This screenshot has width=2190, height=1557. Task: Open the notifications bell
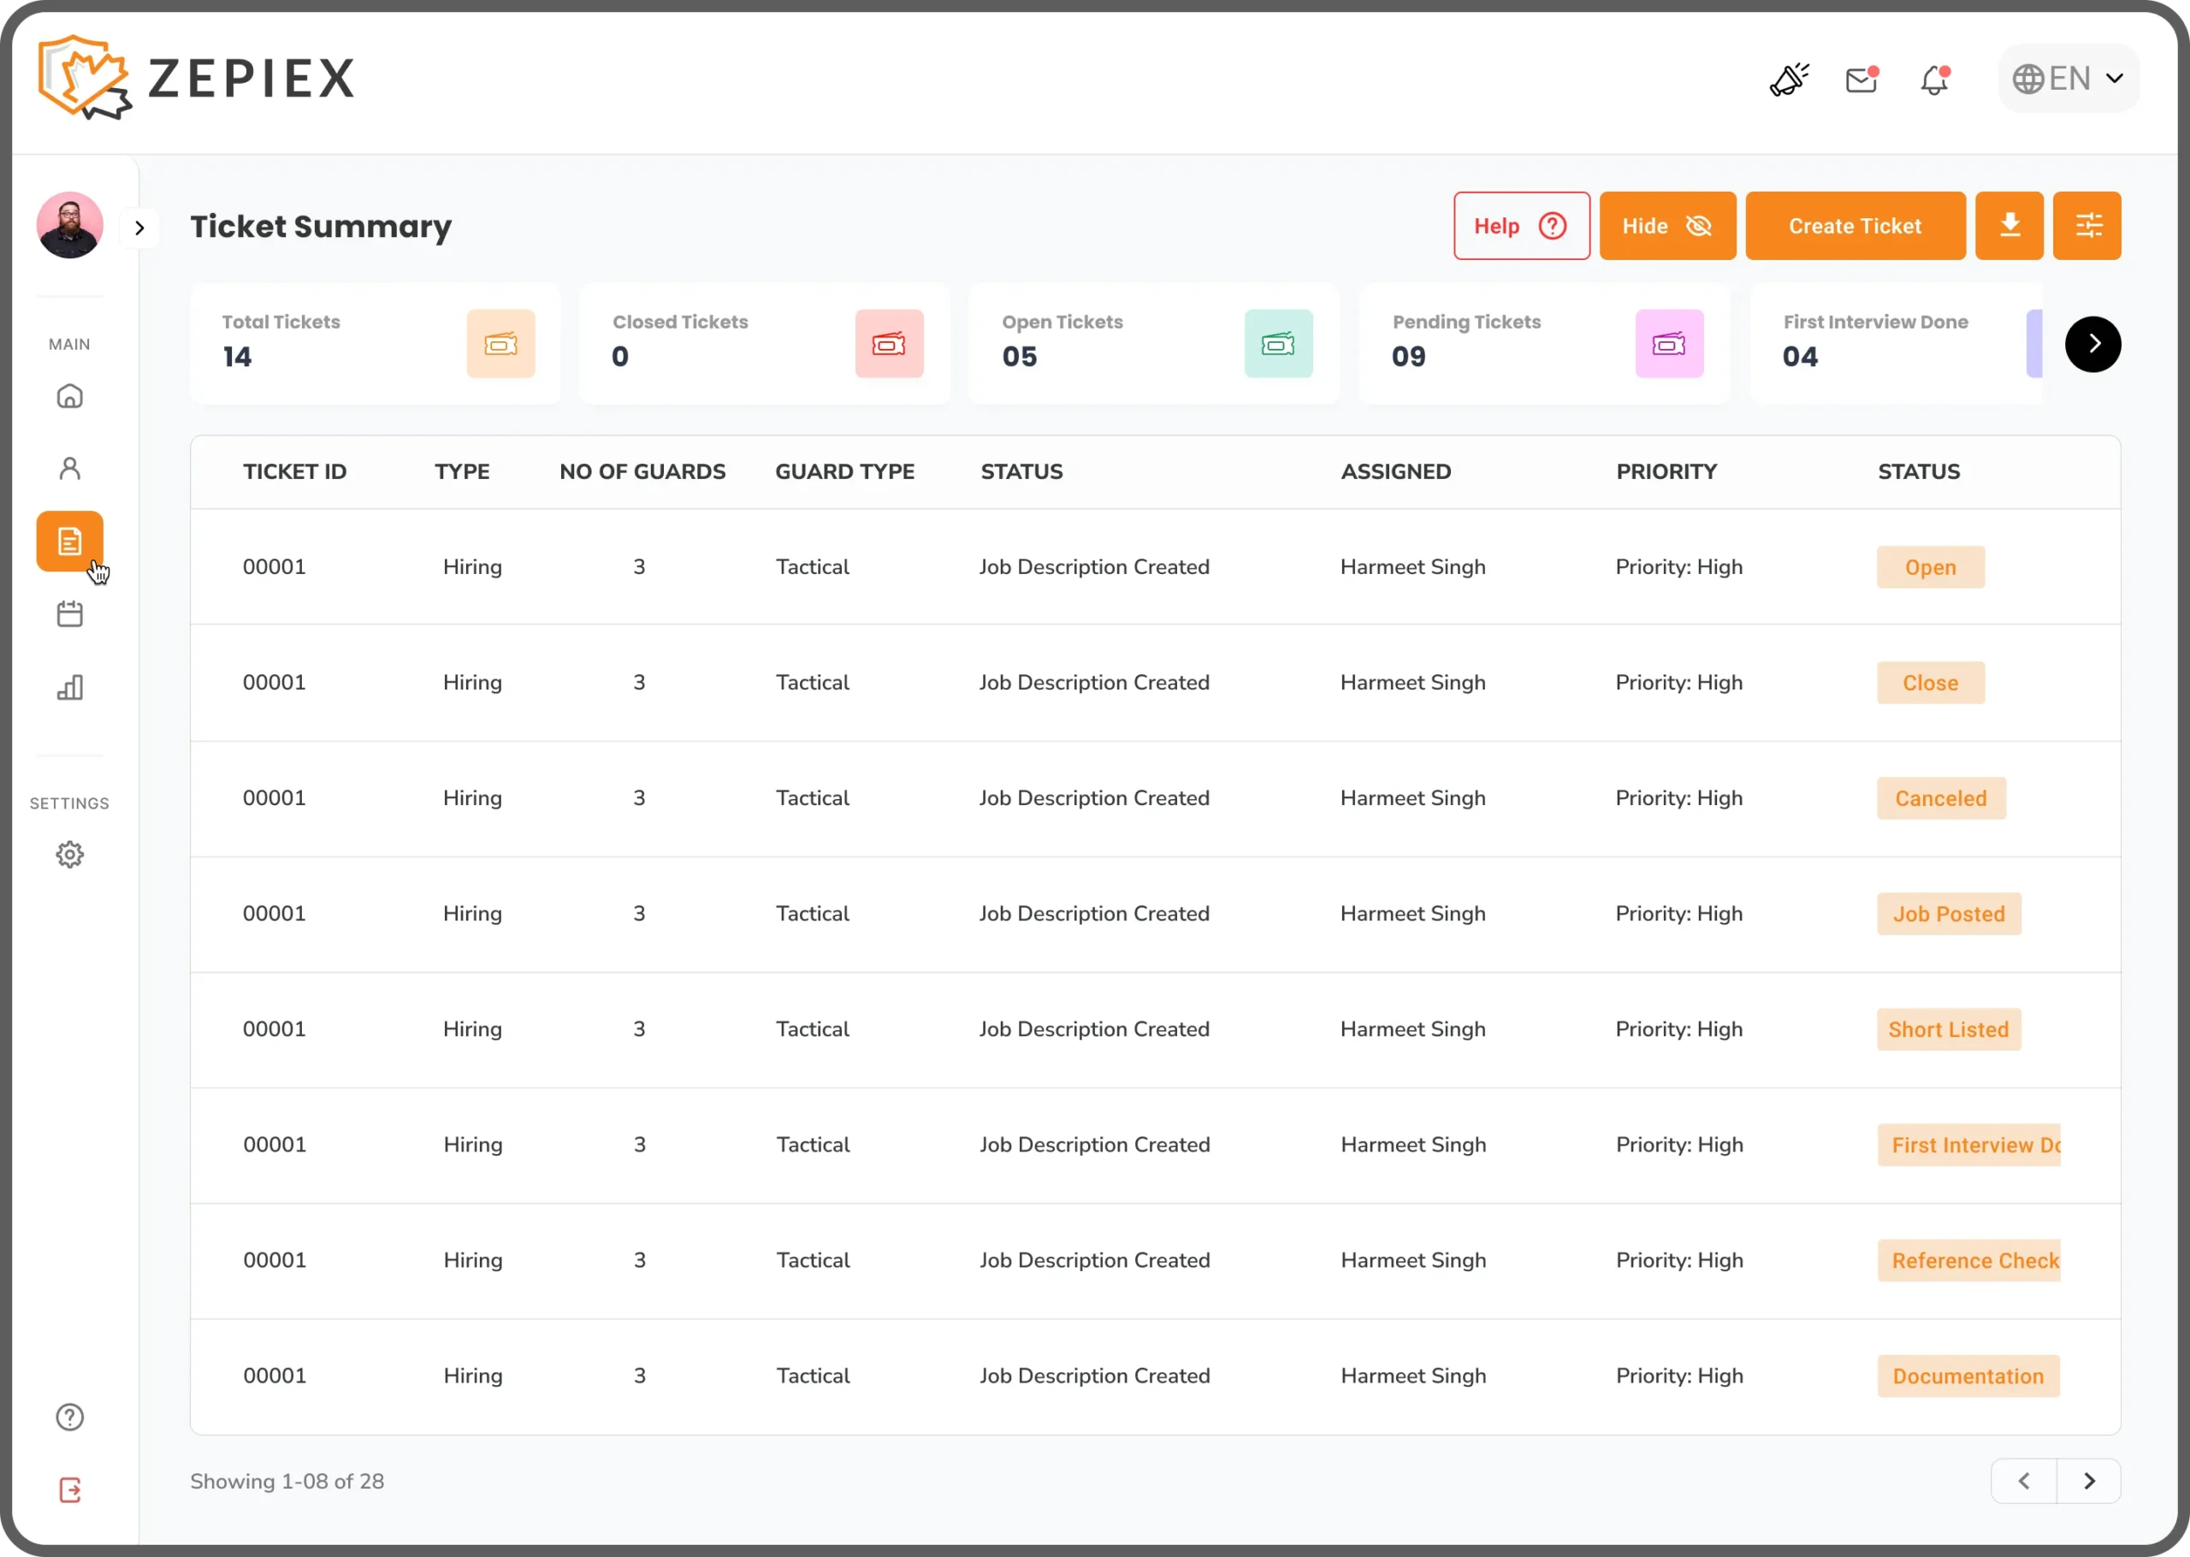[1934, 80]
